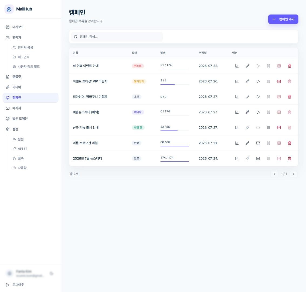Focus the 캠페인 검색 search field
The image size is (306, 292).
(x=117, y=37)
